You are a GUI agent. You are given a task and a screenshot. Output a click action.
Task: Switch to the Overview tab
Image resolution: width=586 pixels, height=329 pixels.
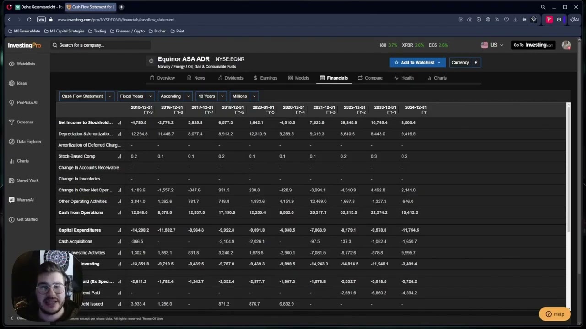point(163,78)
